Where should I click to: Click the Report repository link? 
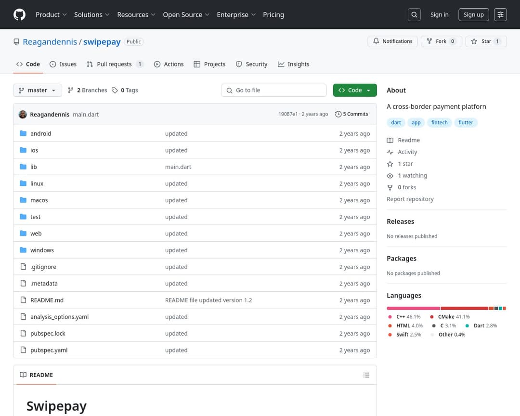pos(410,199)
